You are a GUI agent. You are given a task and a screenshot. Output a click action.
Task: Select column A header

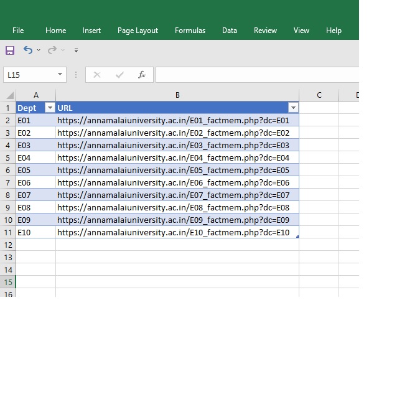coord(36,95)
